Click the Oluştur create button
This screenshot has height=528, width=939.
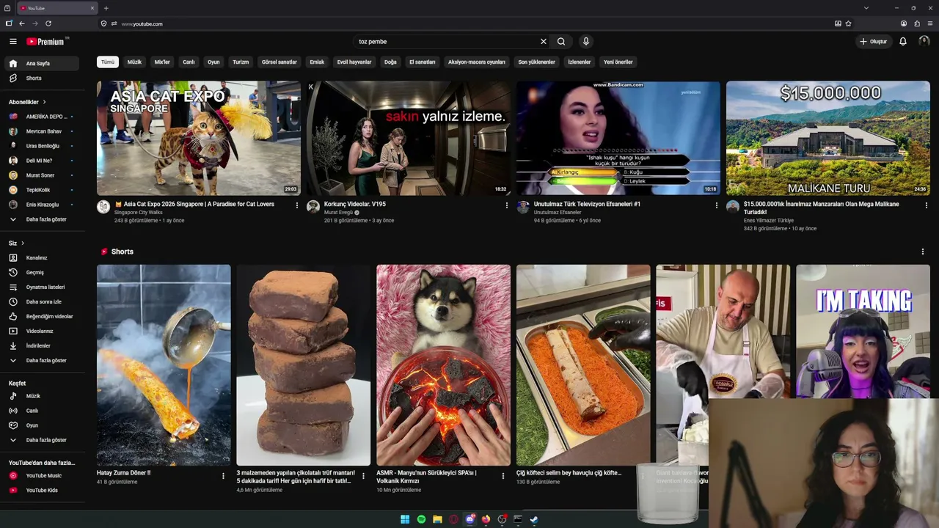874,42
